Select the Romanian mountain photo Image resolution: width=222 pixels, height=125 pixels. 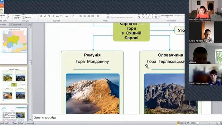[x=93, y=94]
